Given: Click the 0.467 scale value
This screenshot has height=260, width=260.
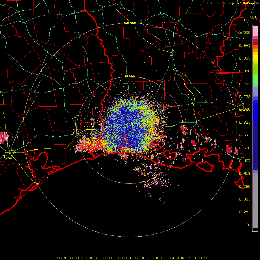Looking at the screenshot, I should tap(245, 161).
